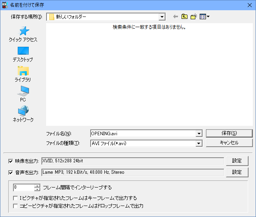Go back using the left arrow icon
Viewport: 256px width, 217px height.
(x=176, y=17)
